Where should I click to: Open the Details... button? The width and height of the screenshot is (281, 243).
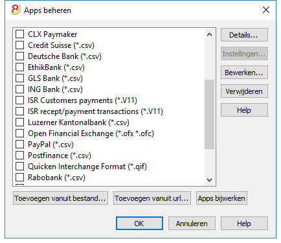tap(244, 35)
